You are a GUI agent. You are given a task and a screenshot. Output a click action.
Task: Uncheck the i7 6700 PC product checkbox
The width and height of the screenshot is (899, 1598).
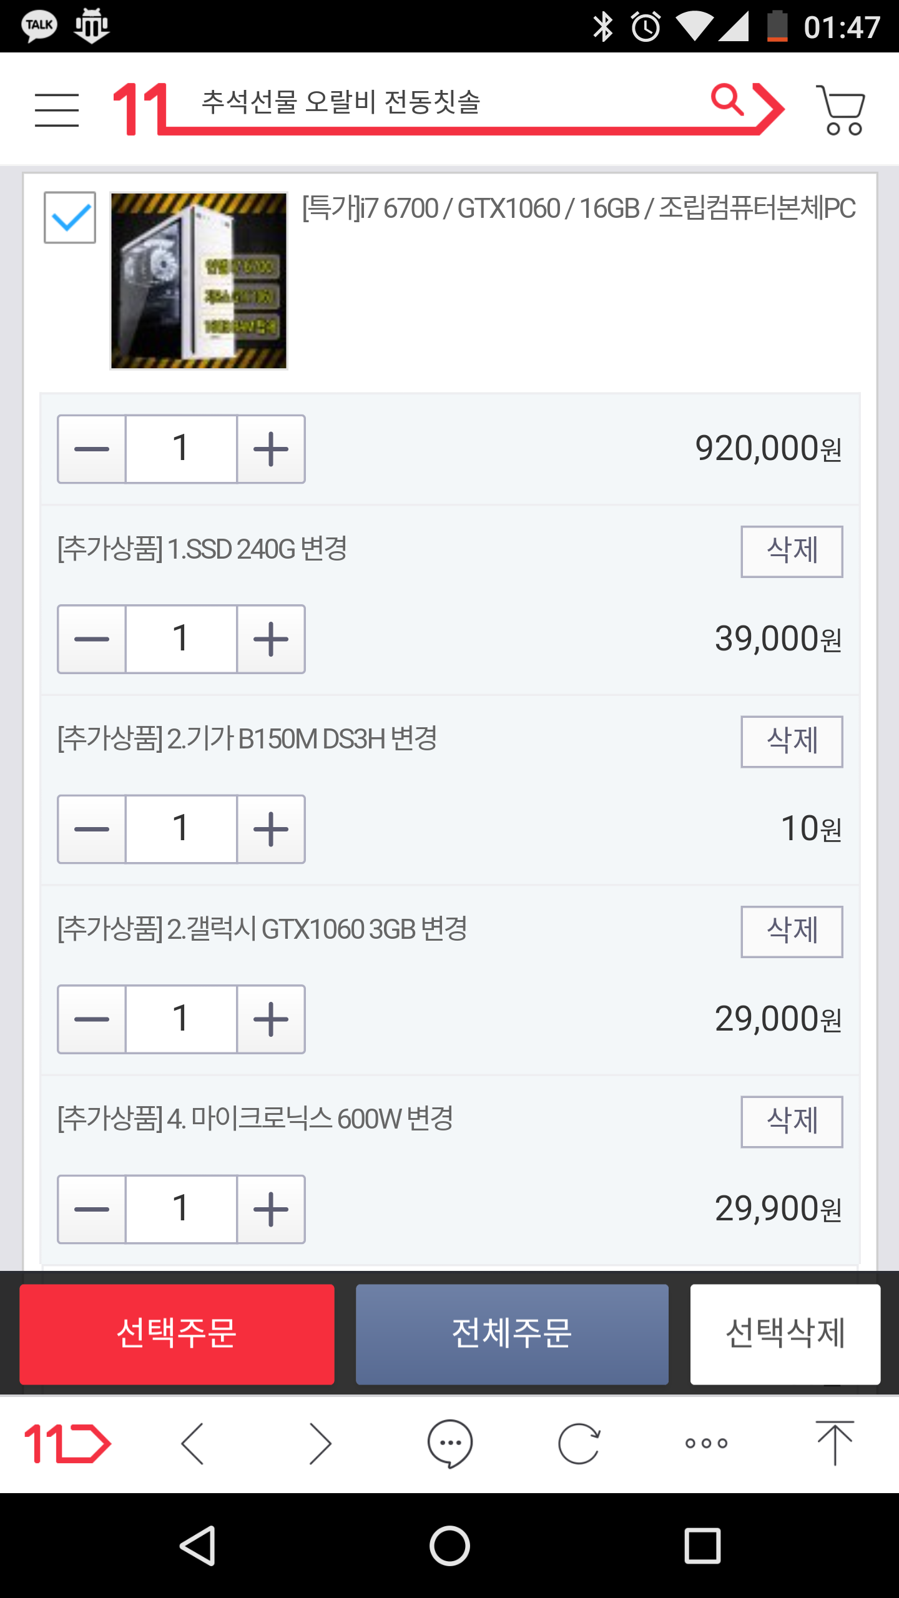[x=70, y=217]
